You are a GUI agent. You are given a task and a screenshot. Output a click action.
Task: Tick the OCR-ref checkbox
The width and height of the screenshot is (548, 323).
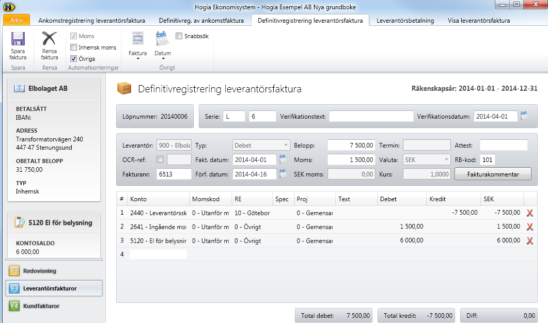click(160, 159)
